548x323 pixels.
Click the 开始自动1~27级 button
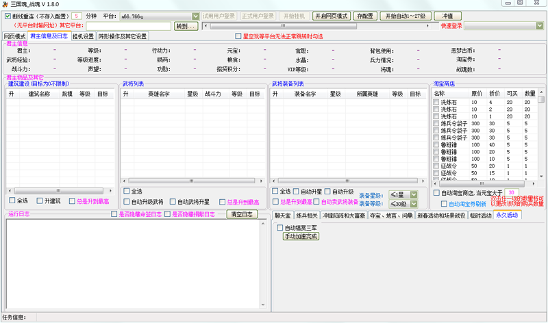tap(406, 16)
